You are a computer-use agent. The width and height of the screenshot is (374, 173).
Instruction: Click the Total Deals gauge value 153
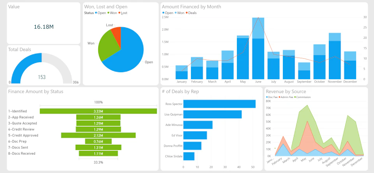[42, 77]
